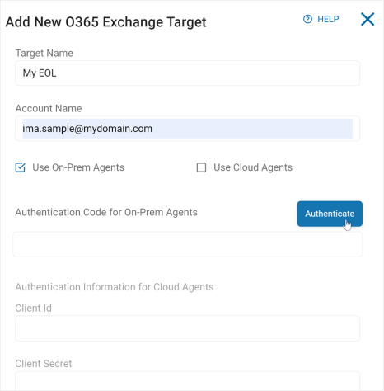Image resolution: width=384 pixels, height=391 pixels.
Task: Click the Use On-Prem Agents label text
Action: pos(78,167)
